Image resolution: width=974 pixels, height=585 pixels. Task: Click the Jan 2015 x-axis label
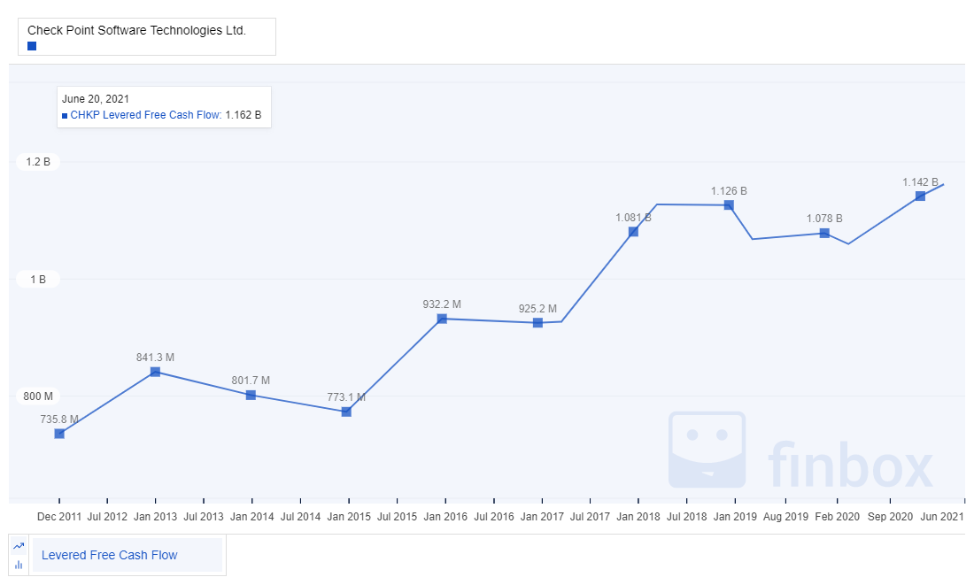coord(349,517)
